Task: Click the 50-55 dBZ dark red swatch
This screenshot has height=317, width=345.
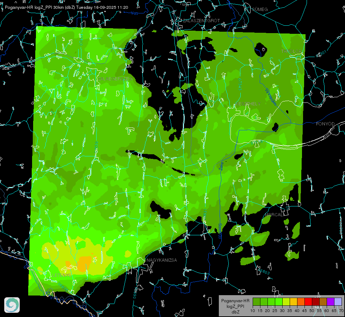Action: (315, 302)
